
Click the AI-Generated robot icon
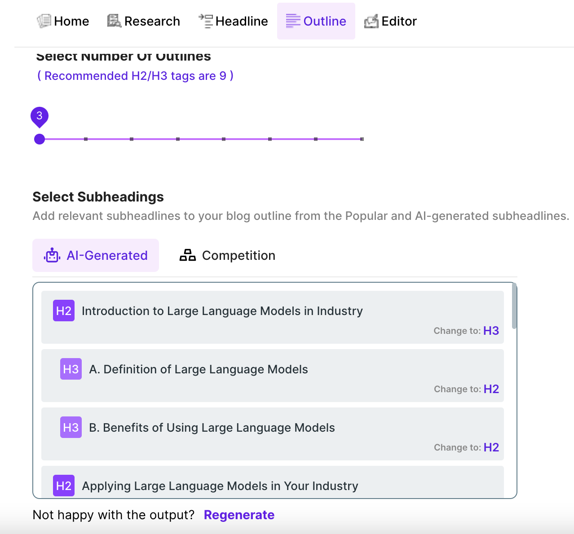coord(52,255)
